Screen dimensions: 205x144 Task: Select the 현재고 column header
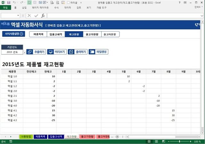point(48,72)
